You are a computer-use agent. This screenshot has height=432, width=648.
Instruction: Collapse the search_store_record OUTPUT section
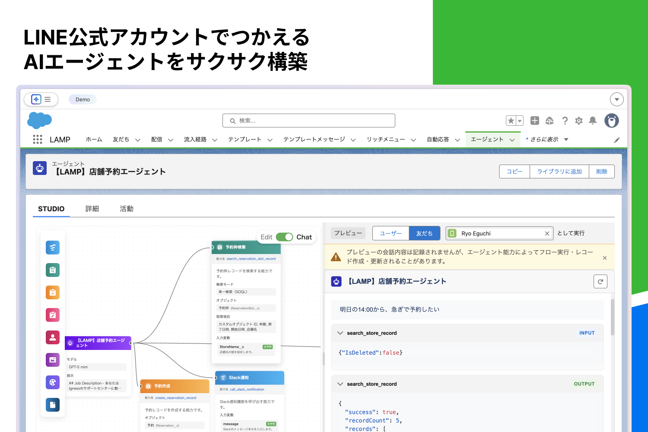pyautogui.click(x=340, y=384)
